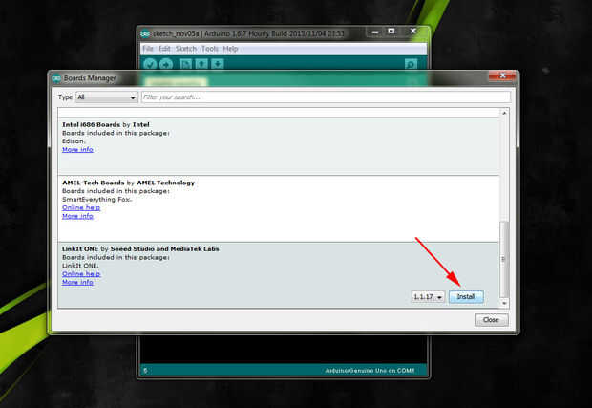Click the Arduino logo in Boards Manager title
This screenshot has width=592, height=408.
coord(56,78)
